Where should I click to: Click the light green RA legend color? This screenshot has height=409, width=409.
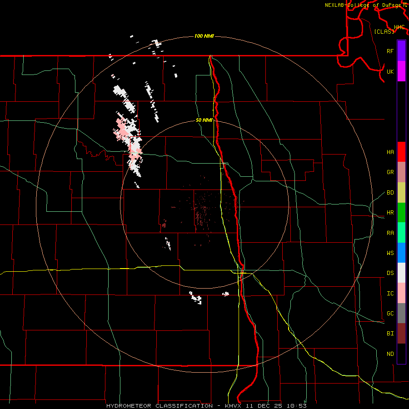tap(401, 233)
